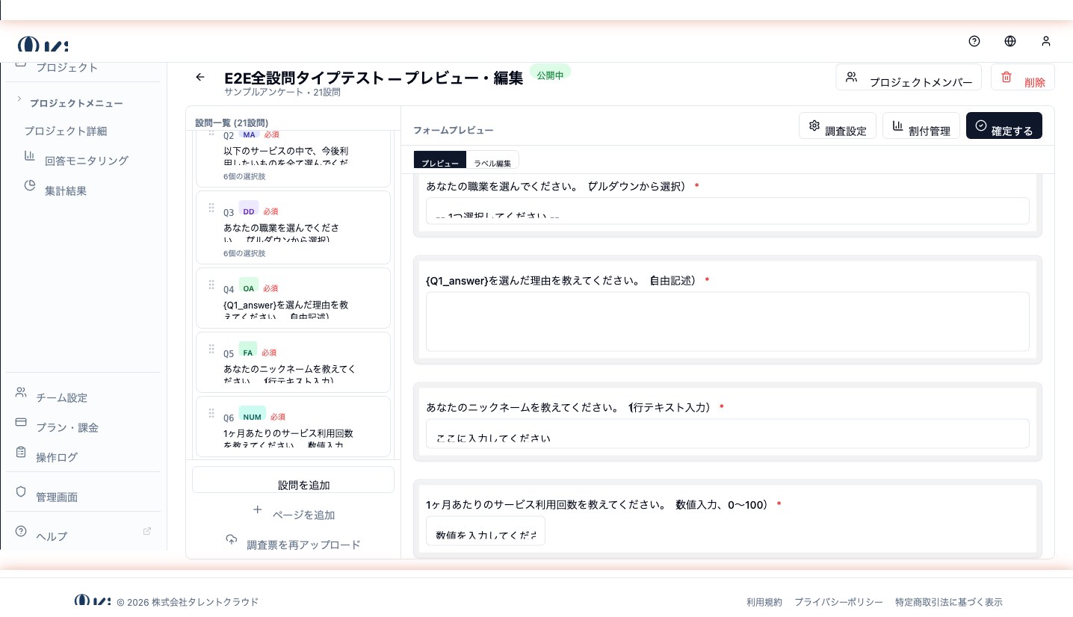Click the numeric usage count input
Viewport: 1073px width, 617px height.
pos(486,531)
